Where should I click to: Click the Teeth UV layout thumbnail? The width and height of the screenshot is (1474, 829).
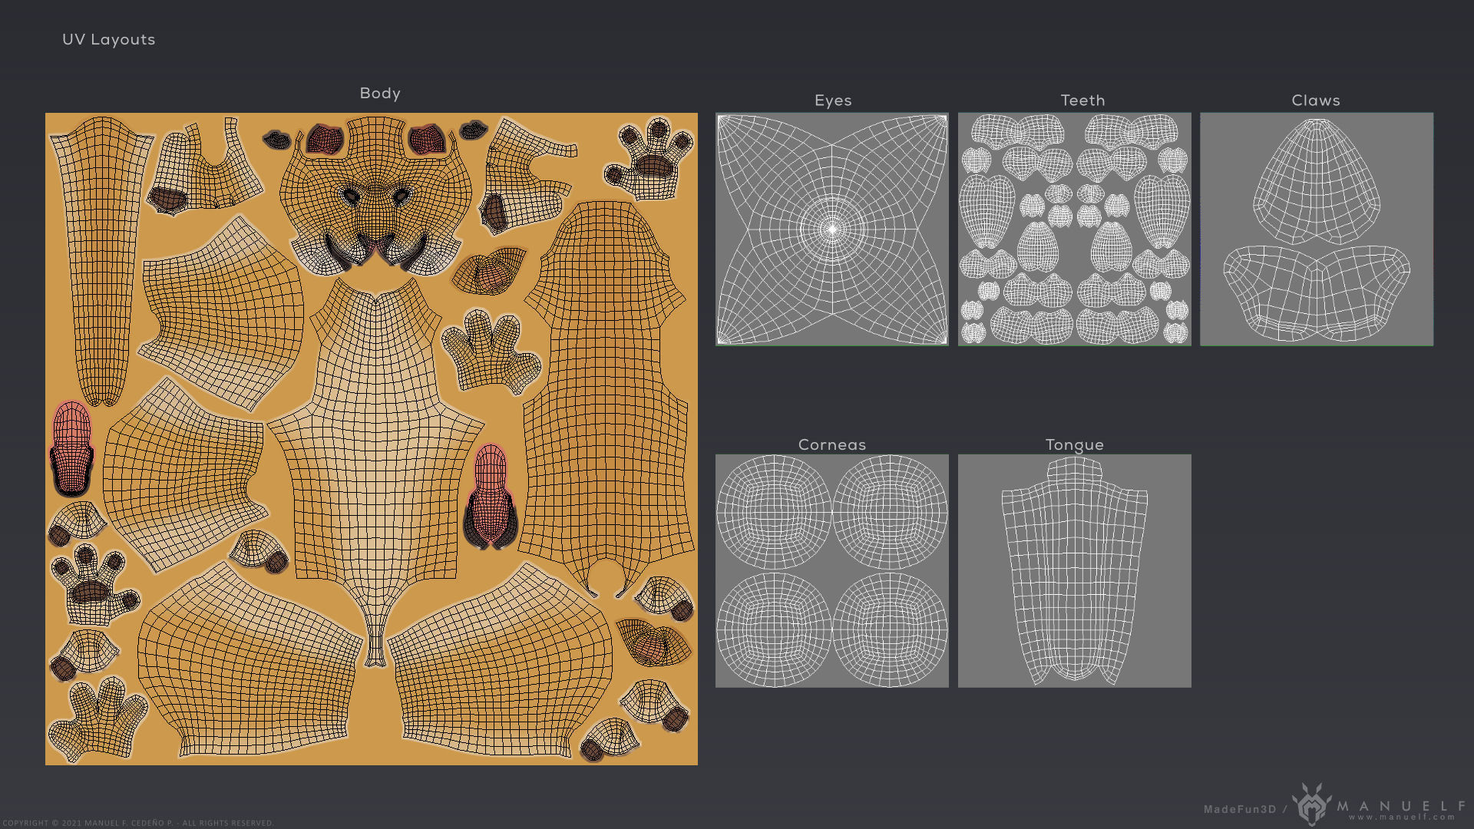(1074, 230)
